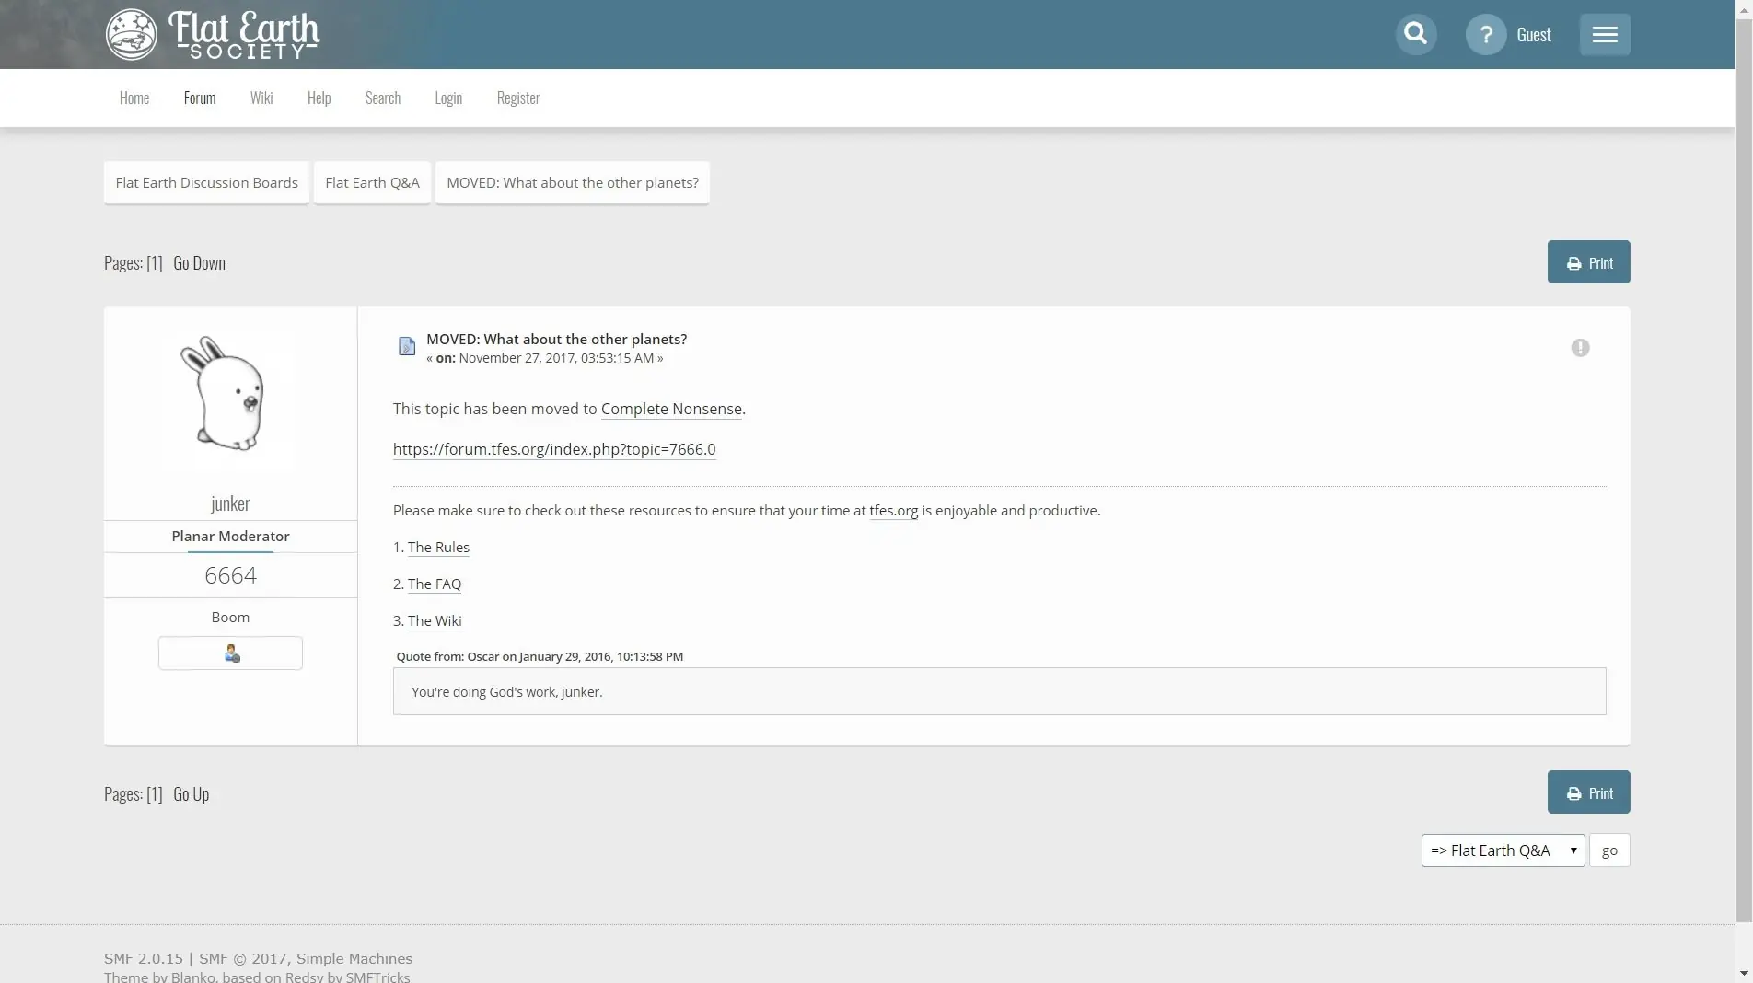Open Register in navigation menu
1753x983 pixels.
[x=518, y=98]
